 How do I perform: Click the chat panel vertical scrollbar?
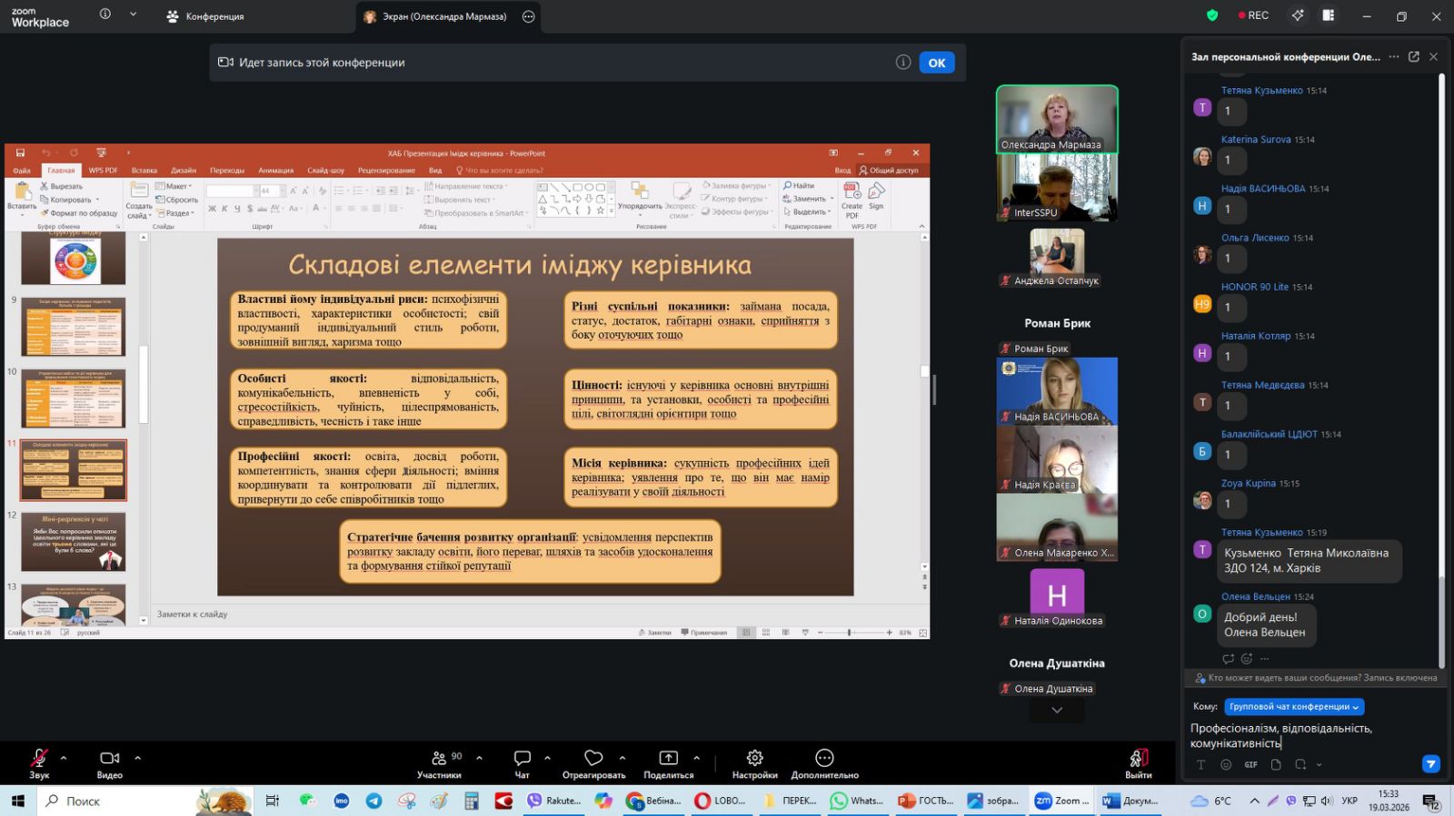click(x=1441, y=363)
